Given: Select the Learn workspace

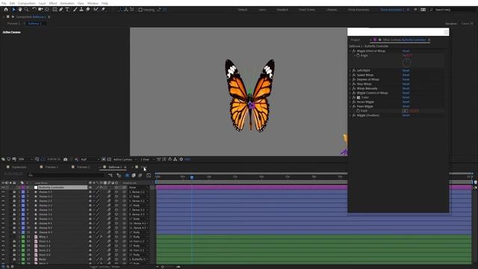Looking at the screenshot, I should 262,10.
